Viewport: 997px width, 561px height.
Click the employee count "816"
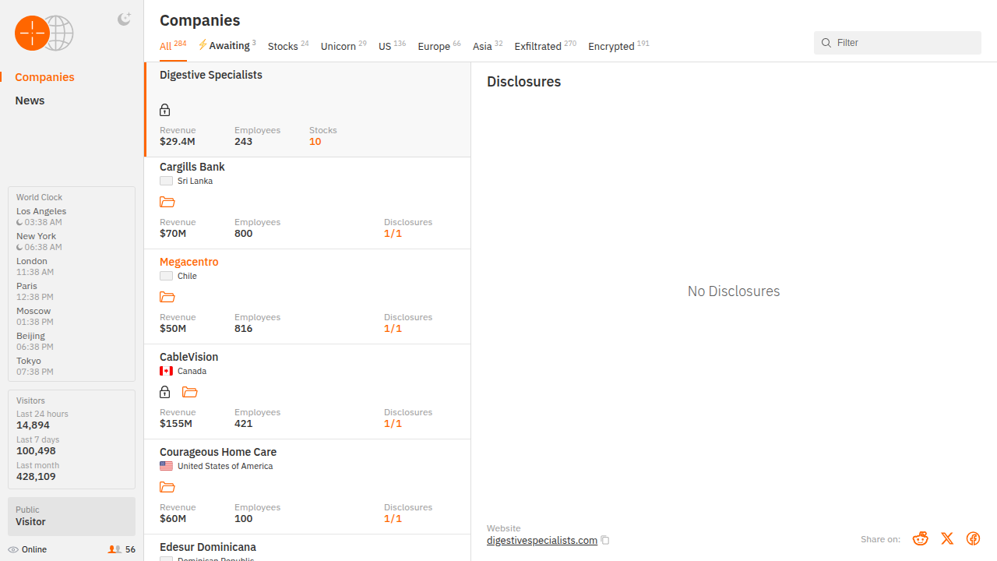pos(244,329)
